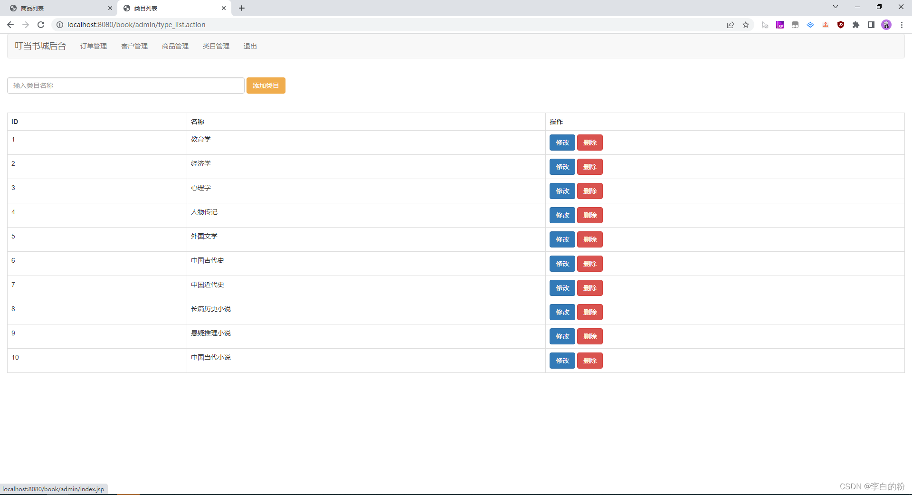912x495 pixels.
Task: Select the 悬疑推理小说 name cell
Action: pos(366,336)
